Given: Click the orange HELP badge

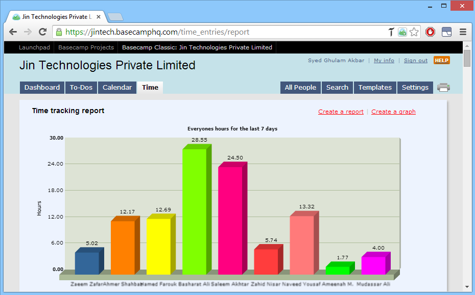Looking at the screenshot, I should [441, 60].
